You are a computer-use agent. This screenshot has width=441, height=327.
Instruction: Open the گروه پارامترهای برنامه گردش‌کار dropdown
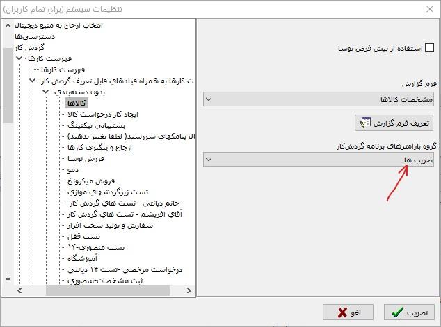[319, 160]
